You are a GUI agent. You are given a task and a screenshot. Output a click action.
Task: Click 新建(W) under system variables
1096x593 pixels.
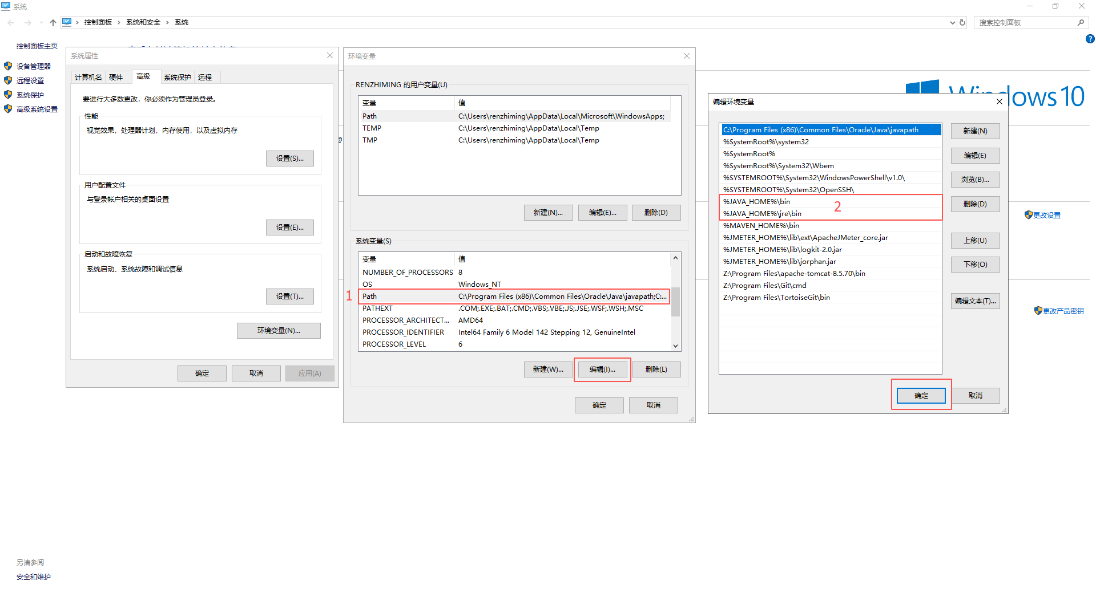click(x=548, y=369)
